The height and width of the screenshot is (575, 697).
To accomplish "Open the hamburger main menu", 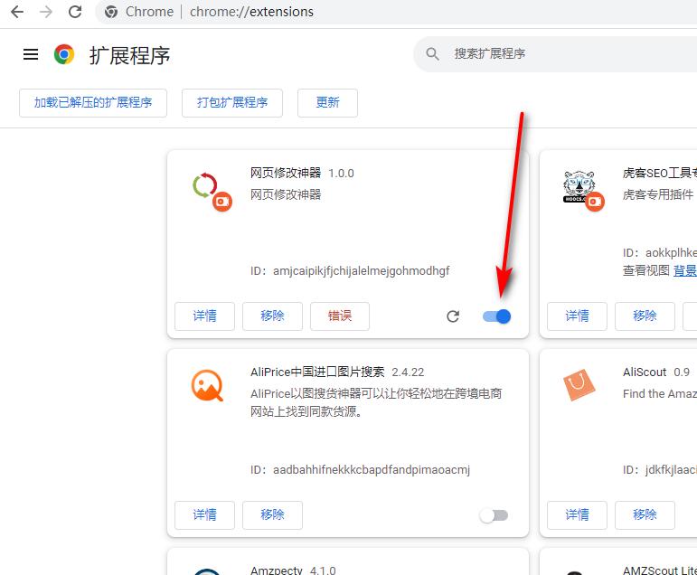I will 31,54.
